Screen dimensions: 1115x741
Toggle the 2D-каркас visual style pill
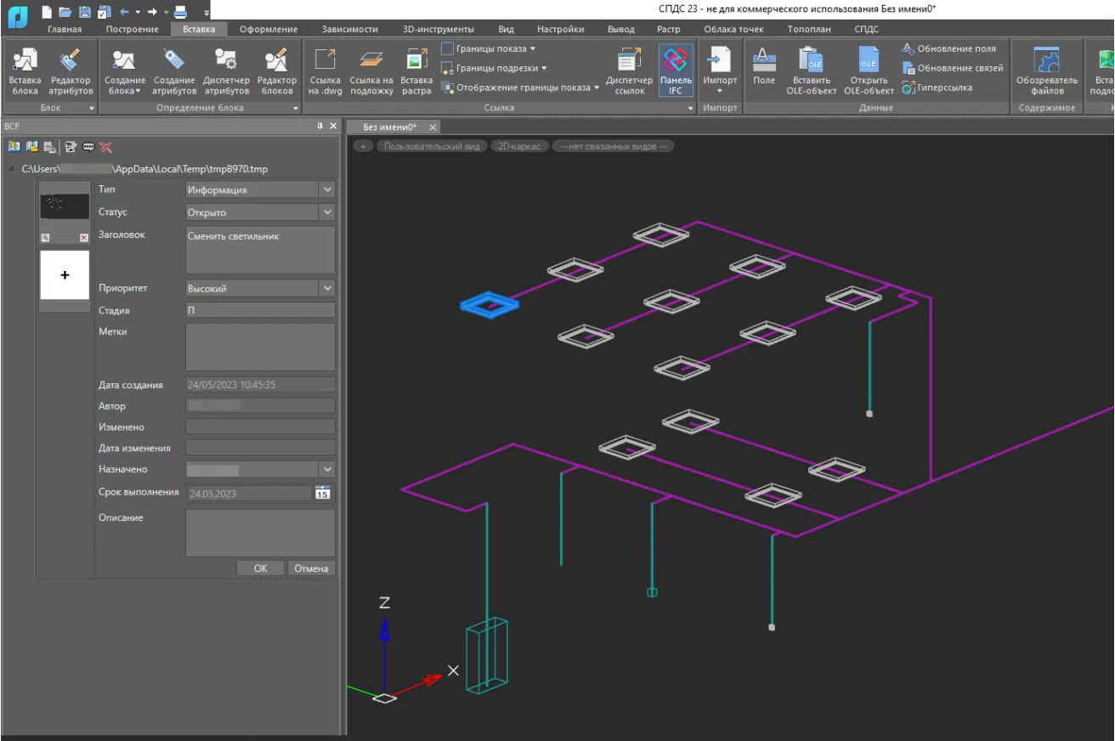click(x=519, y=146)
